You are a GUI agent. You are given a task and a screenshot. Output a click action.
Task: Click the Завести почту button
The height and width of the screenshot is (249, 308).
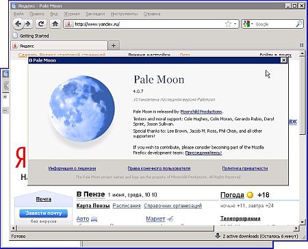coord(44,213)
